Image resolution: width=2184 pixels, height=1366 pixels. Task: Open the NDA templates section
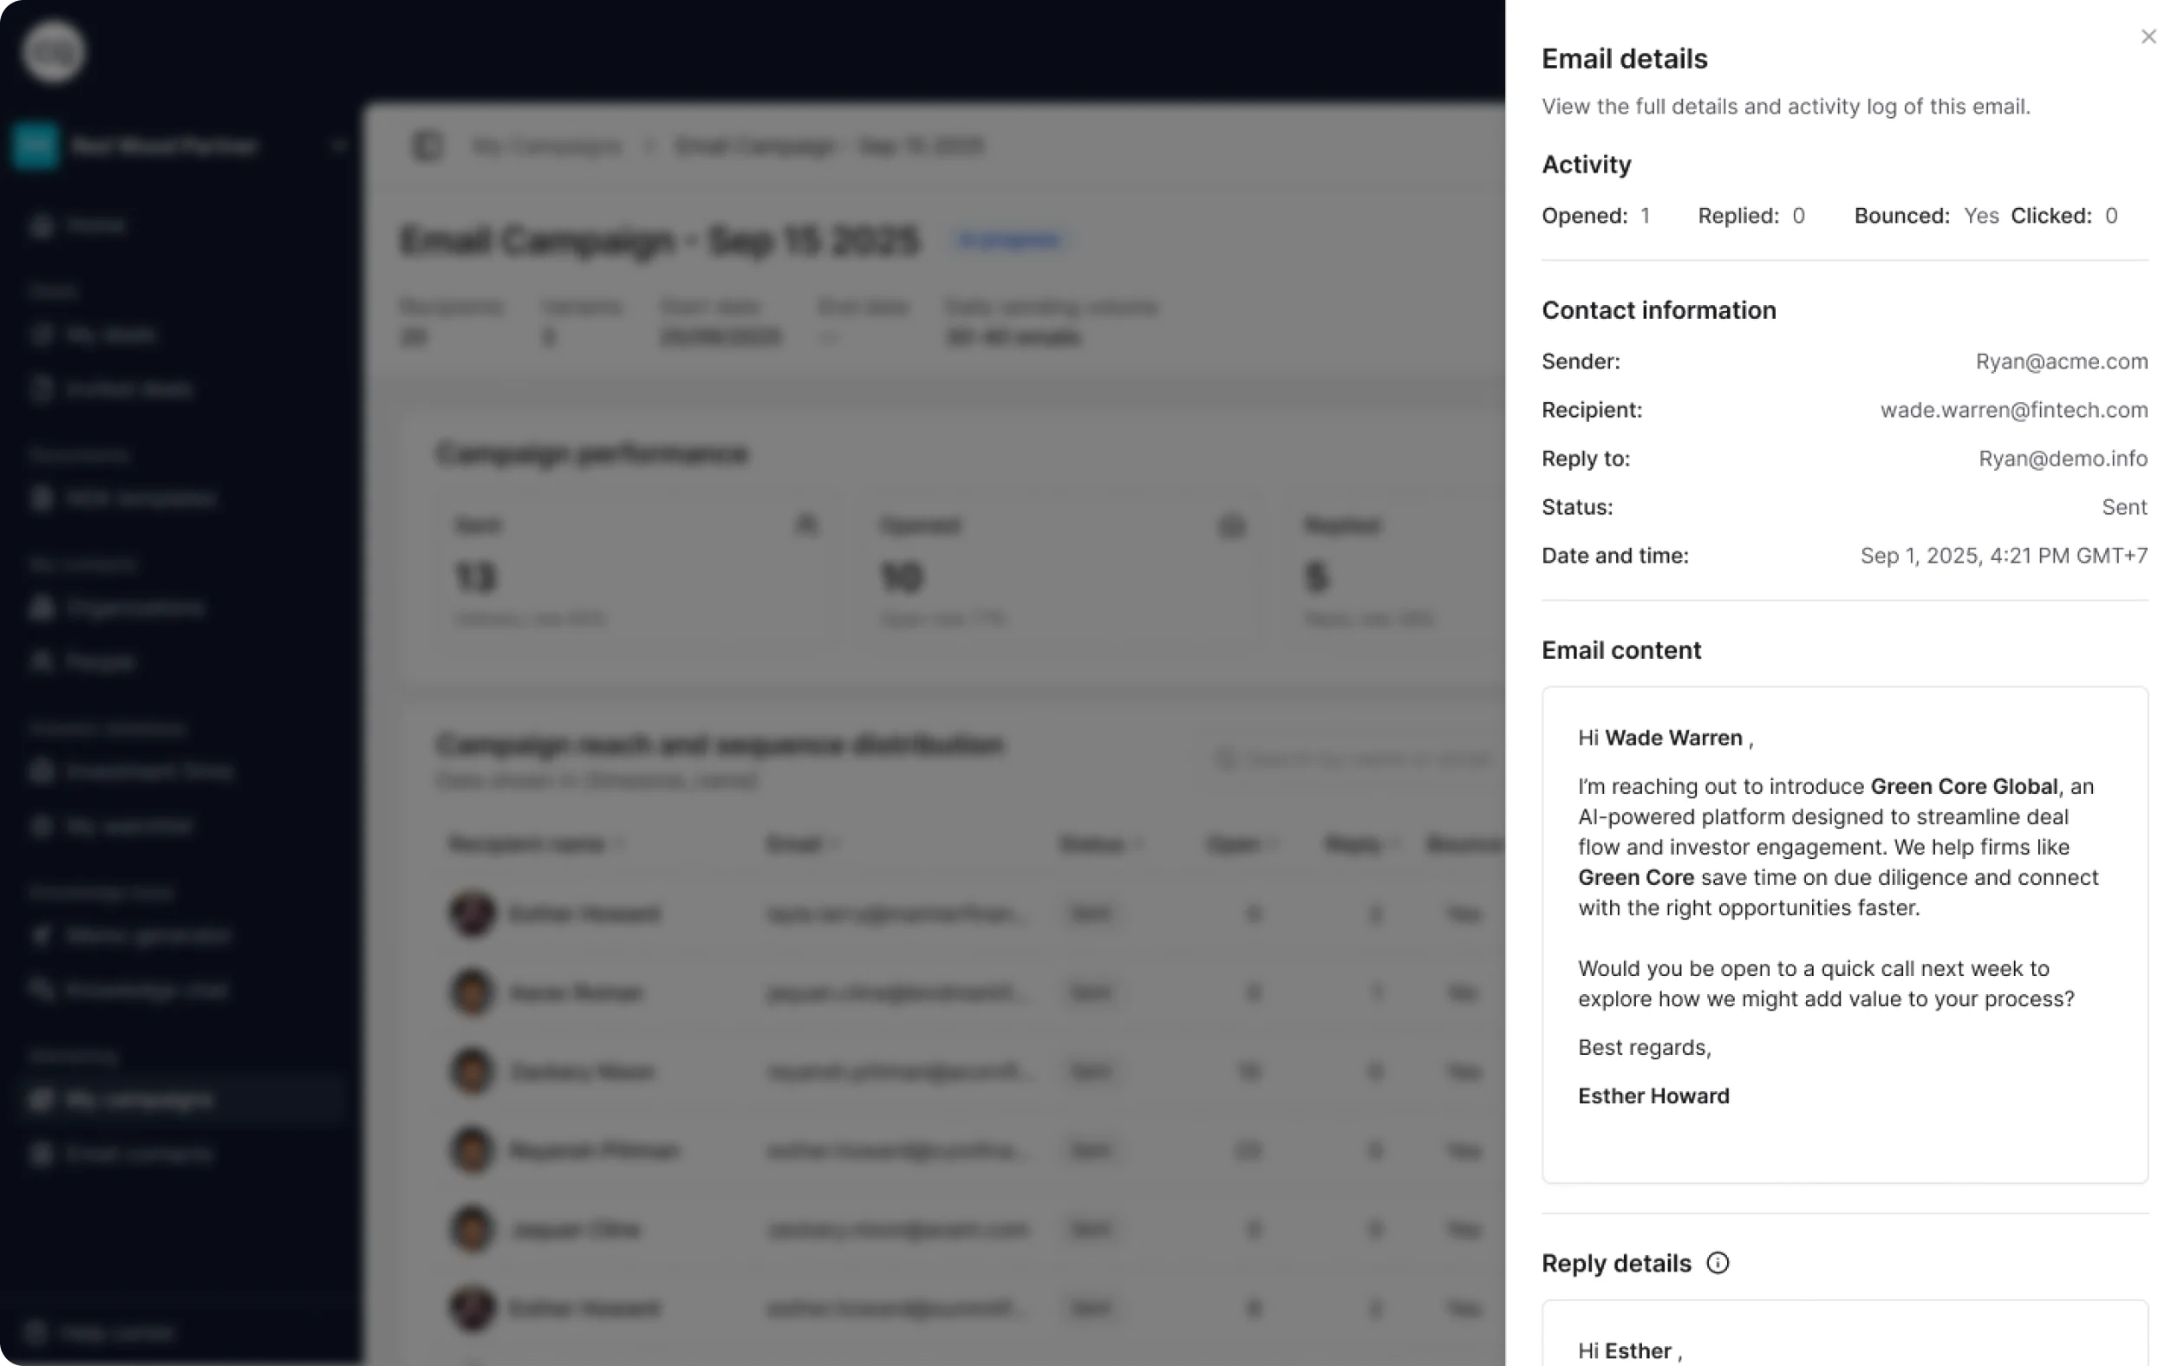140,498
